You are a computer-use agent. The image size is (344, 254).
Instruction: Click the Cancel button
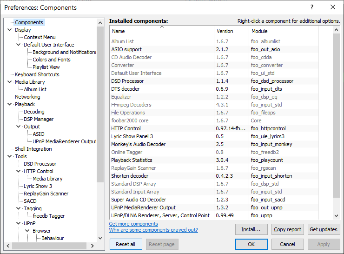point(288,244)
